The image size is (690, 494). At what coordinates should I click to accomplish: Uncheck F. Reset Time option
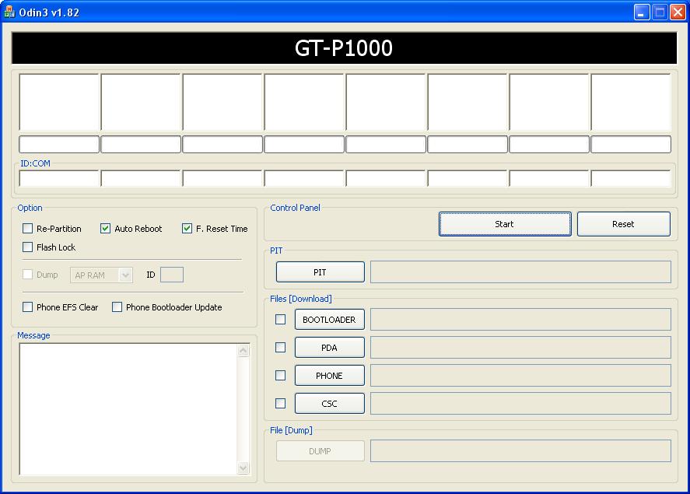[x=187, y=228]
